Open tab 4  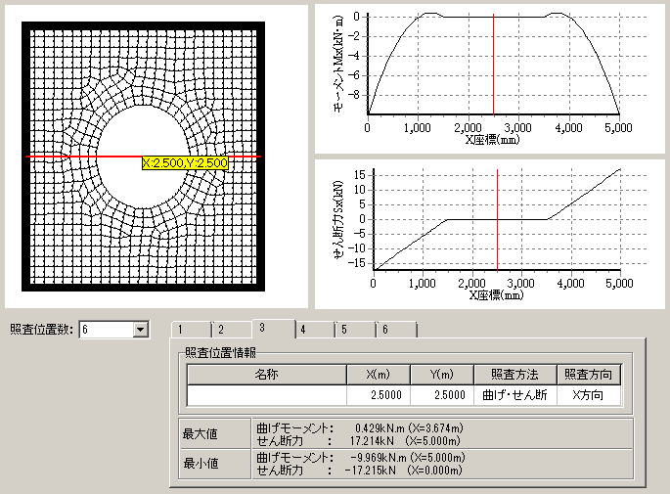coord(304,330)
